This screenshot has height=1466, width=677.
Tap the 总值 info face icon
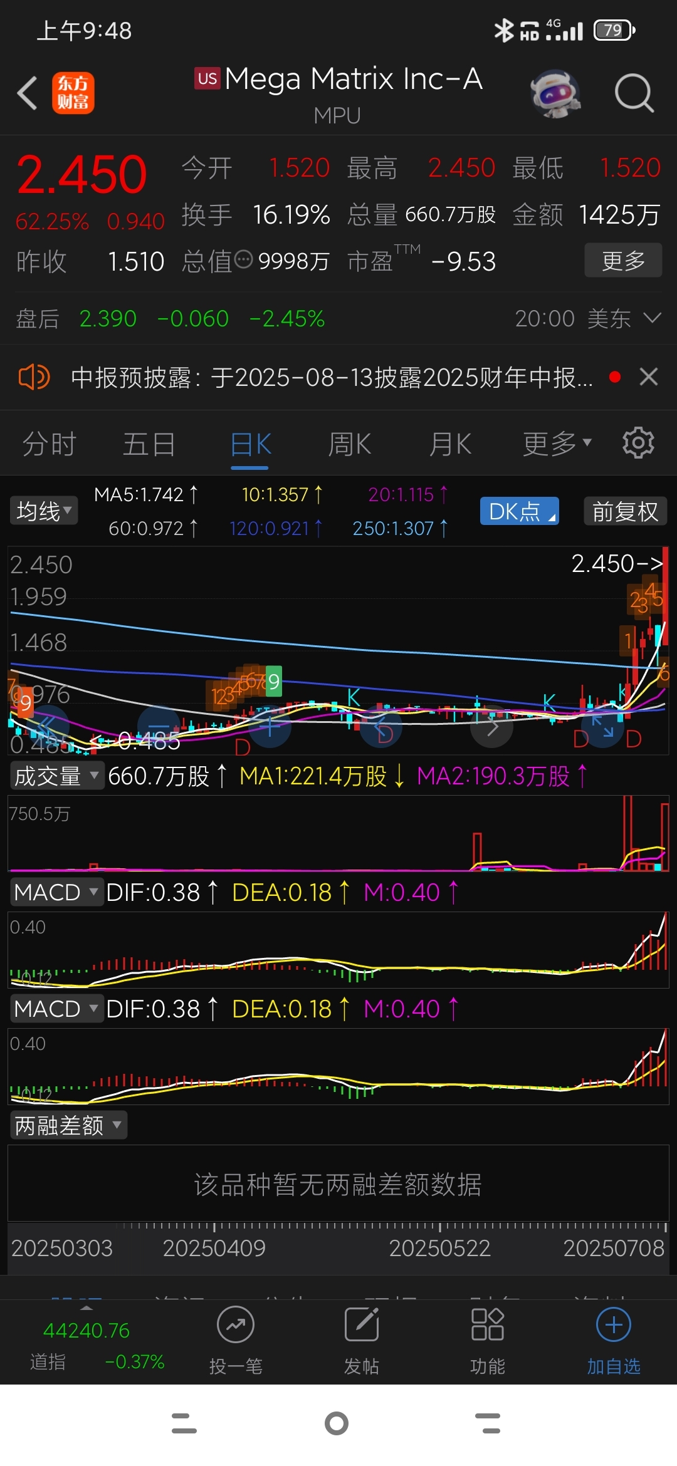tap(243, 259)
